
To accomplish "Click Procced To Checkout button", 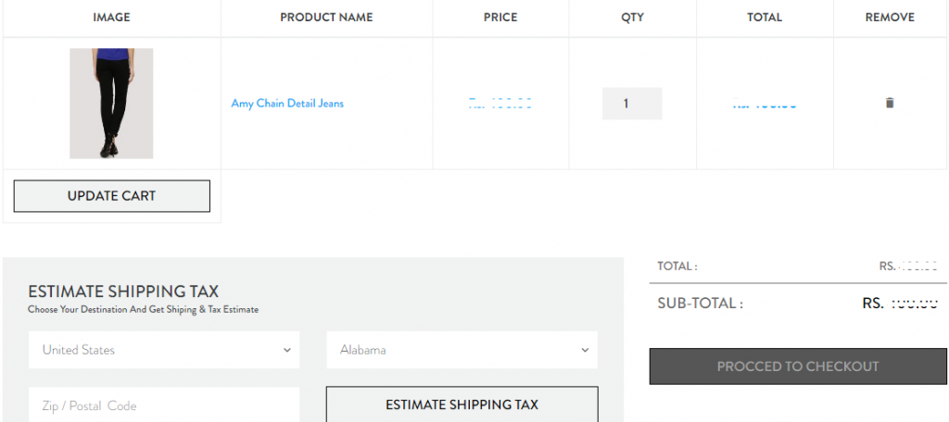I will click(798, 366).
